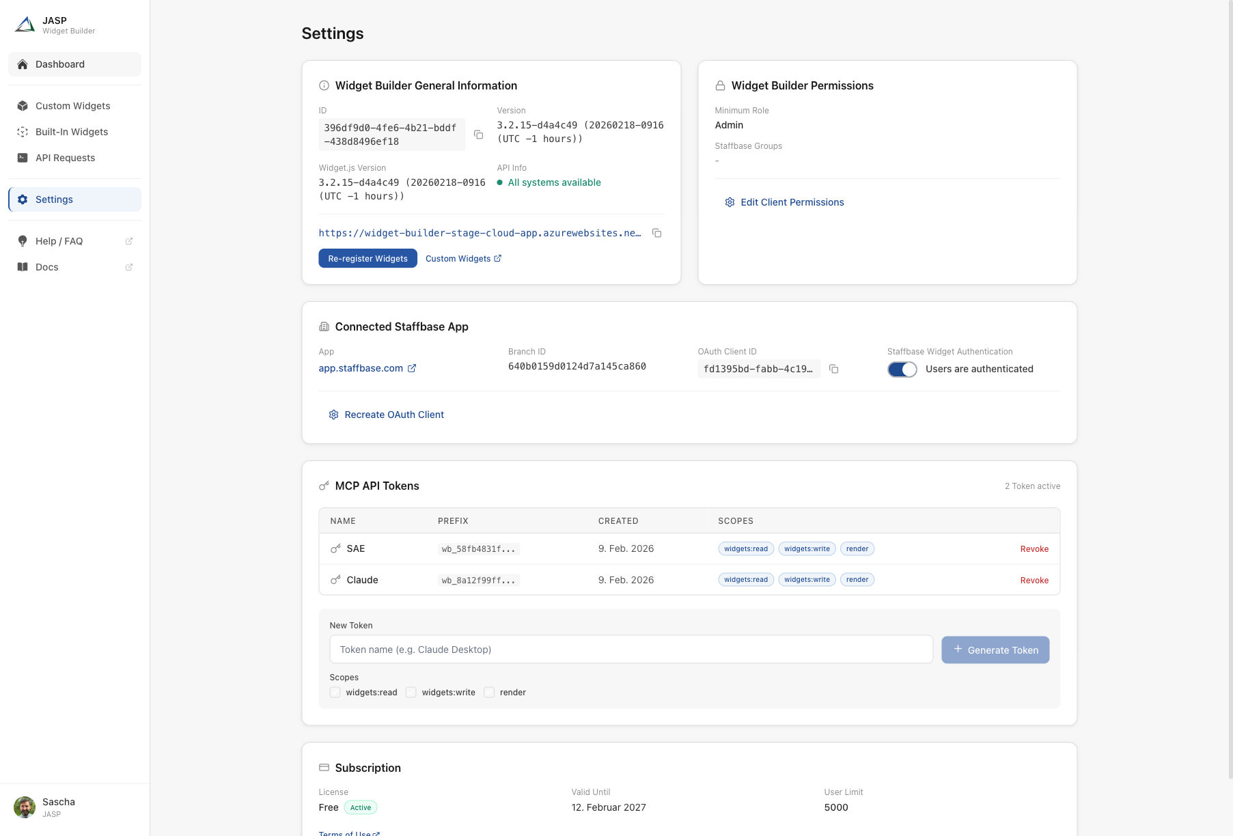Click the gear icon for Edit Client Permissions

(730, 202)
